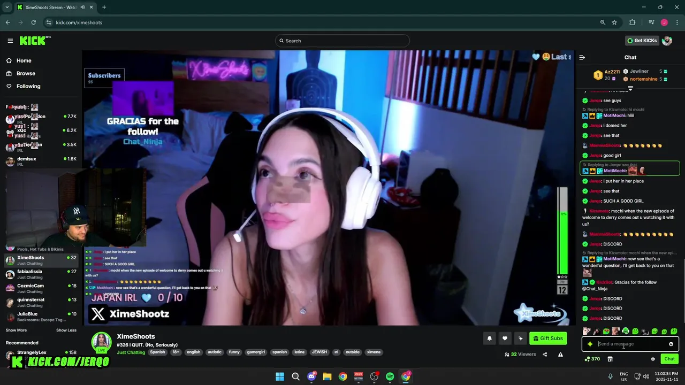Expand the chat leaderboard arrow

[x=630, y=88]
